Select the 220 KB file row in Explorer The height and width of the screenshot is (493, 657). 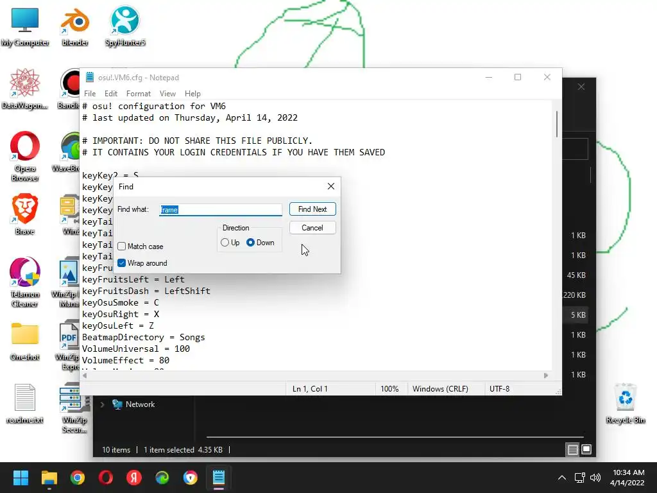coord(574,295)
